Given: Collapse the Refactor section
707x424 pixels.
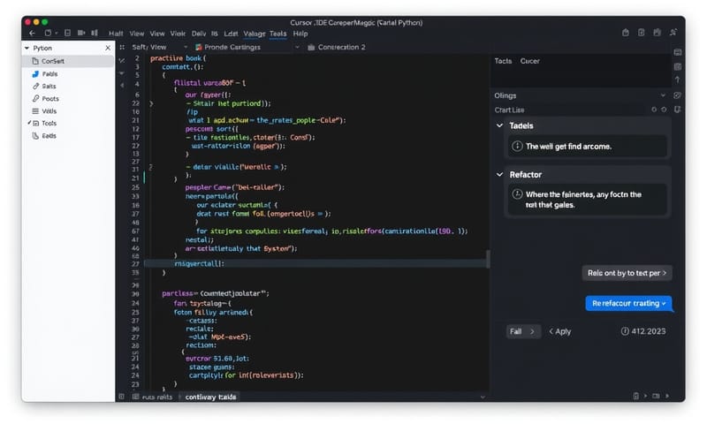Looking at the screenshot, I should click(x=499, y=174).
